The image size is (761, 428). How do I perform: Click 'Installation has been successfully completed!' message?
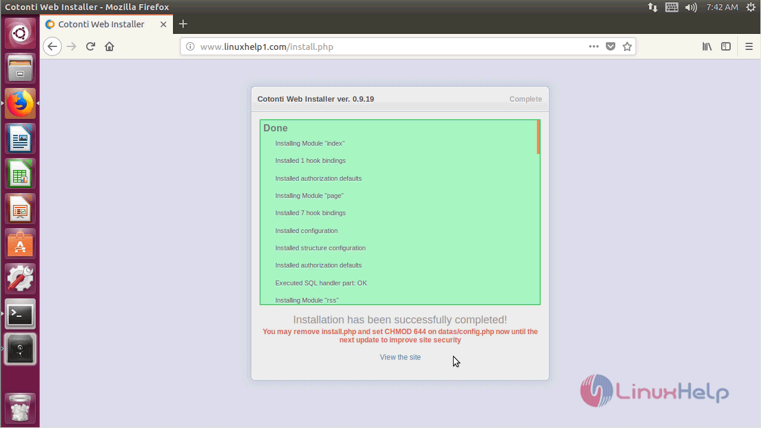click(400, 320)
